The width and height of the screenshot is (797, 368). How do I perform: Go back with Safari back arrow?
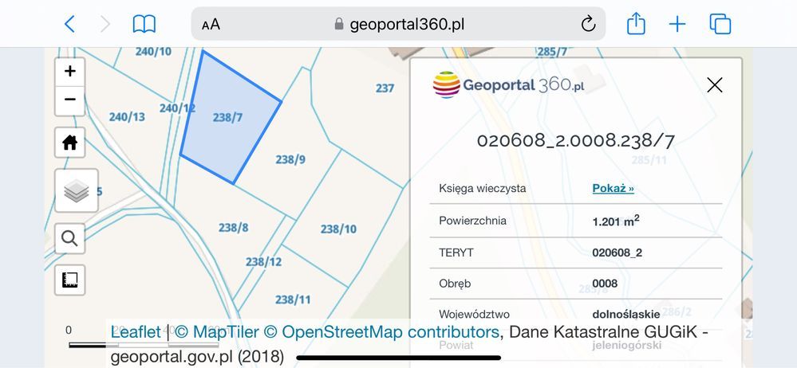pyautogui.click(x=70, y=24)
